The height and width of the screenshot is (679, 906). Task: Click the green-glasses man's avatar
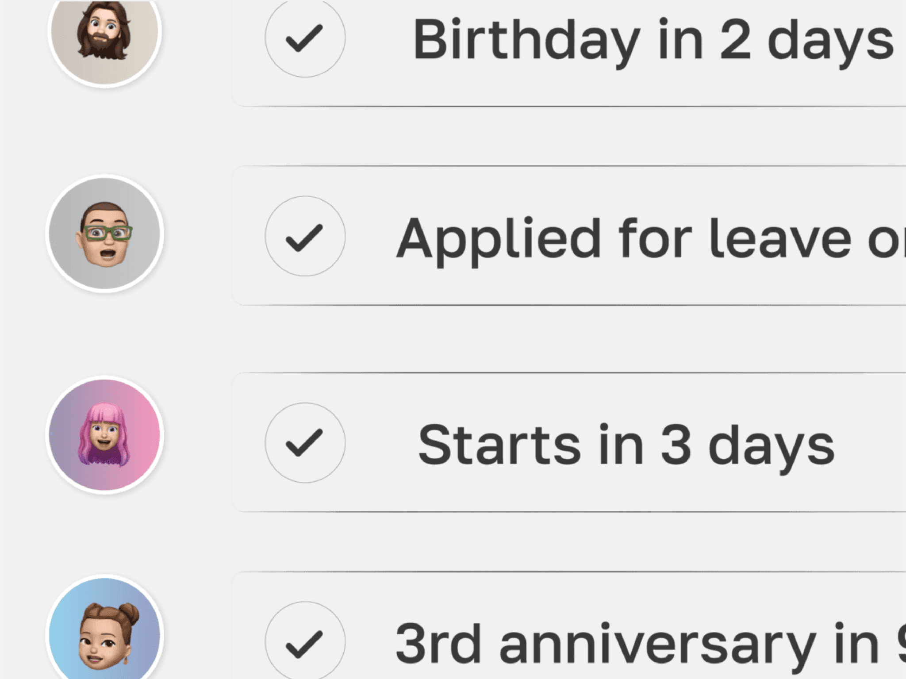pos(105,234)
